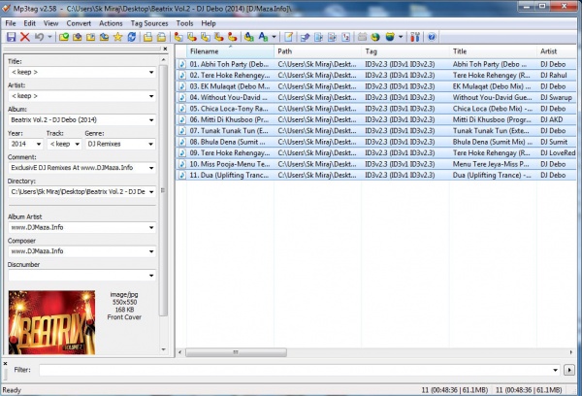582x396 pixels.
Task: Expand the Year dropdown showing 2014
Action: click(x=38, y=144)
